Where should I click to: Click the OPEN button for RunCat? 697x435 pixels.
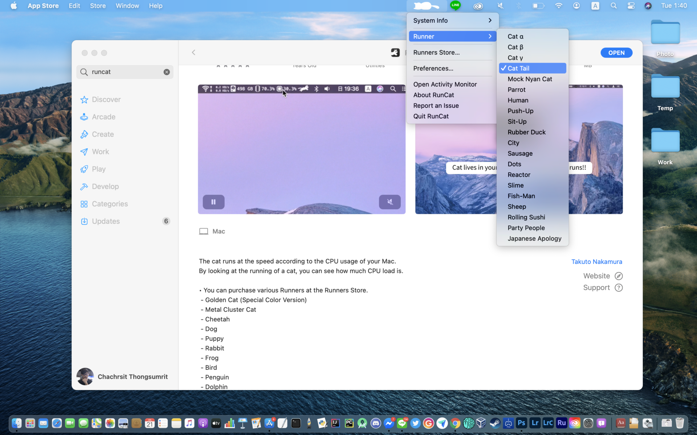coord(616,53)
